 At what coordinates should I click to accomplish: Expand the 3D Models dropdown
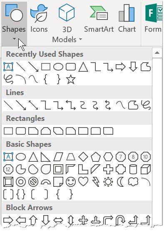80,39
